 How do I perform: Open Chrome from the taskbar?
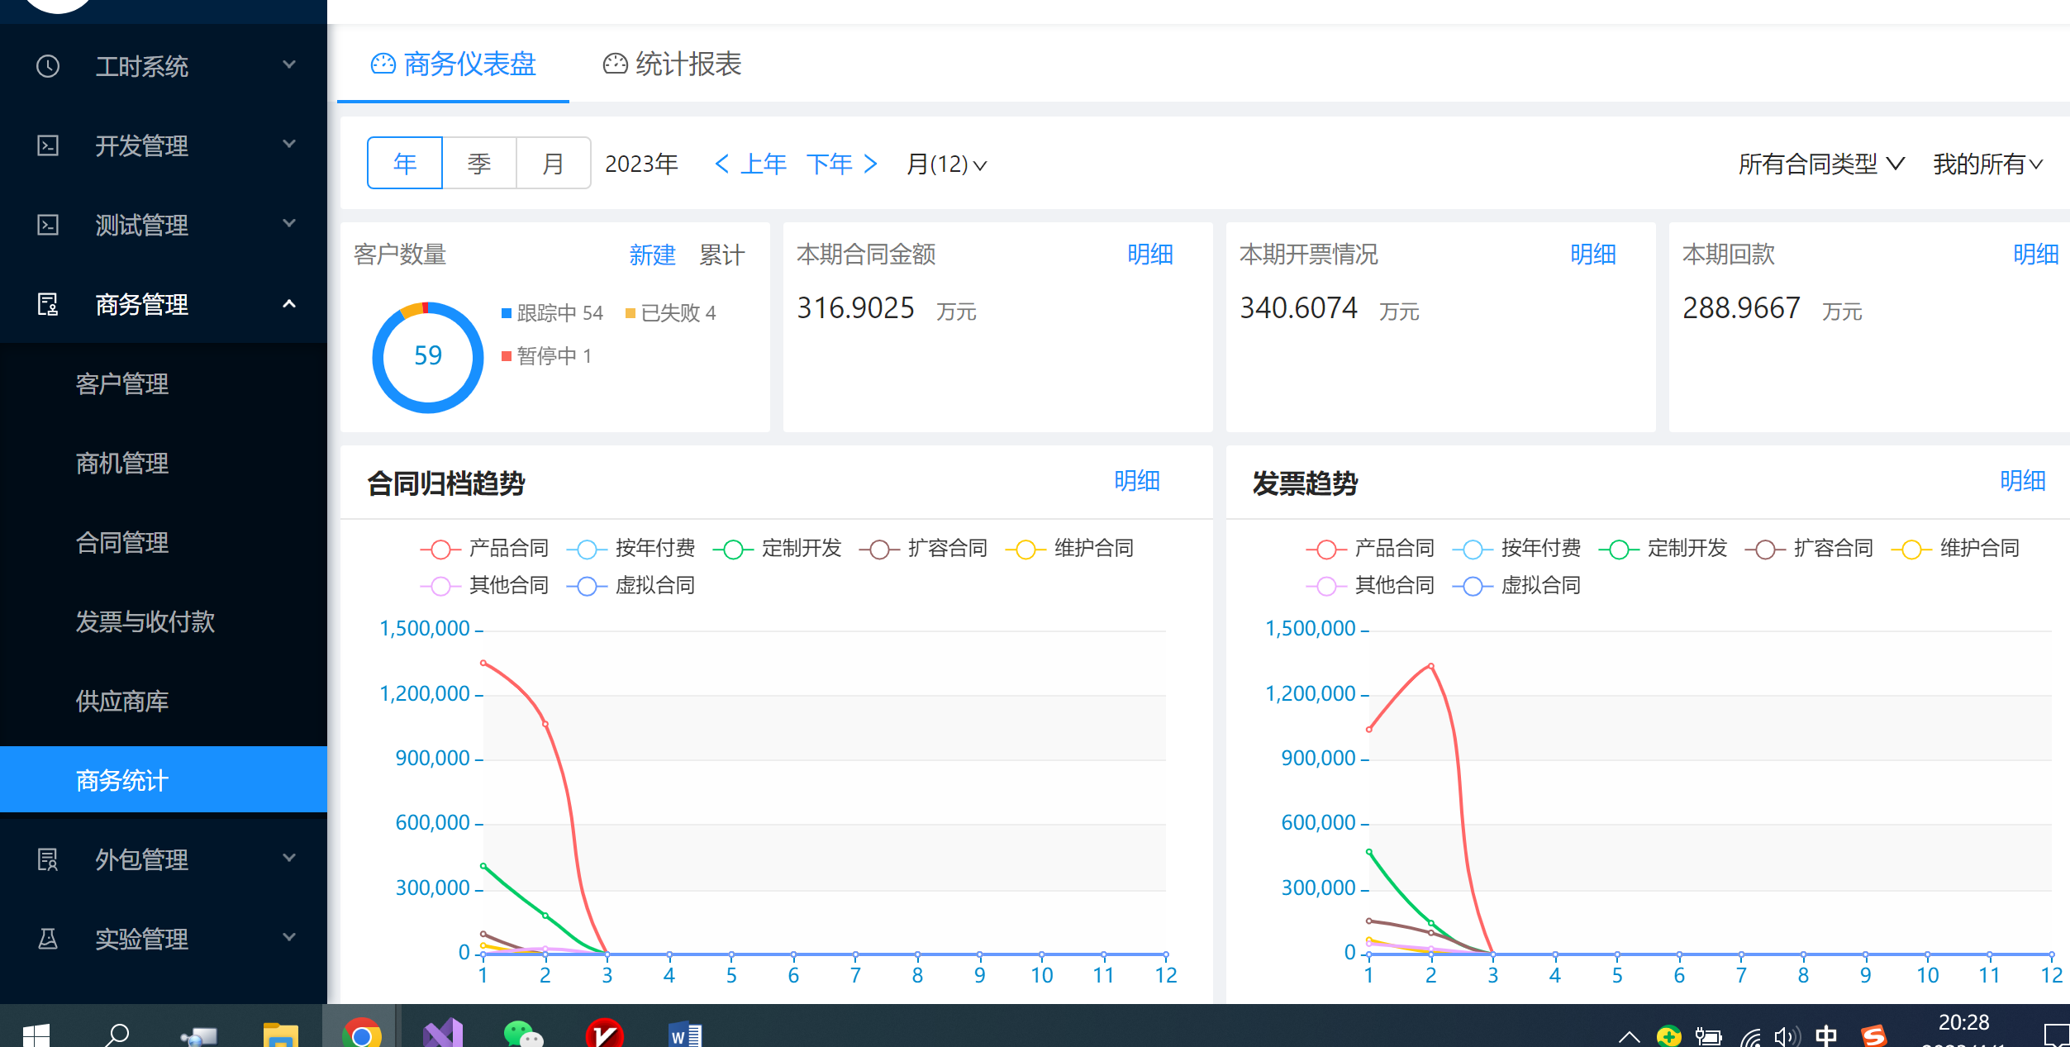click(361, 1034)
